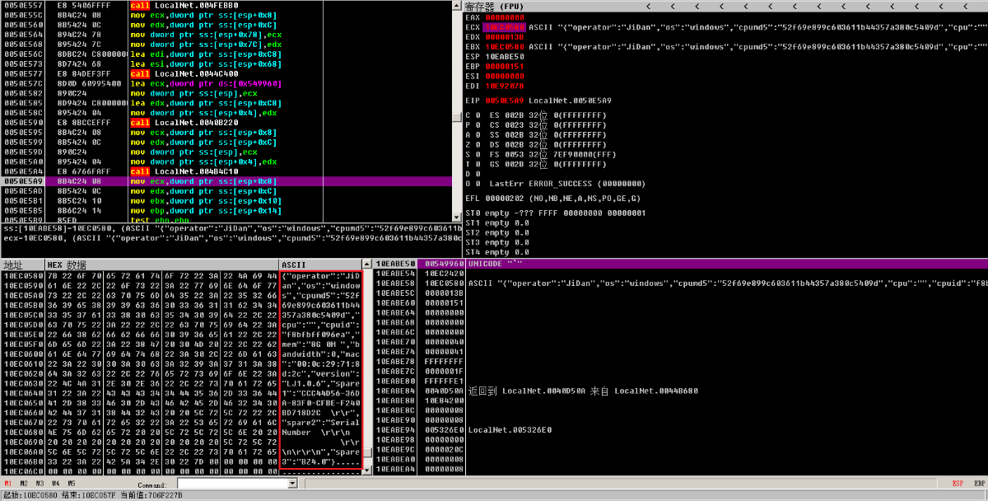Select the ESP register value 10EABE50

[505, 57]
